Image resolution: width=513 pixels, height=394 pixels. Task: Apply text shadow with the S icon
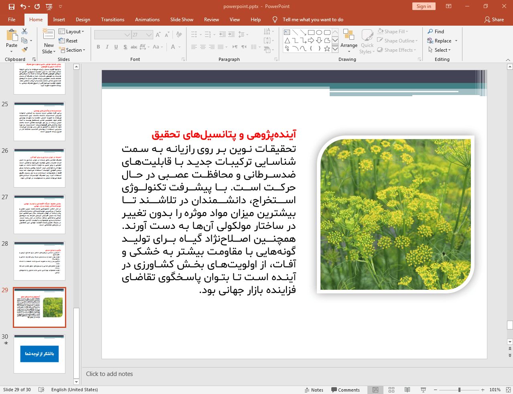pos(125,47)
